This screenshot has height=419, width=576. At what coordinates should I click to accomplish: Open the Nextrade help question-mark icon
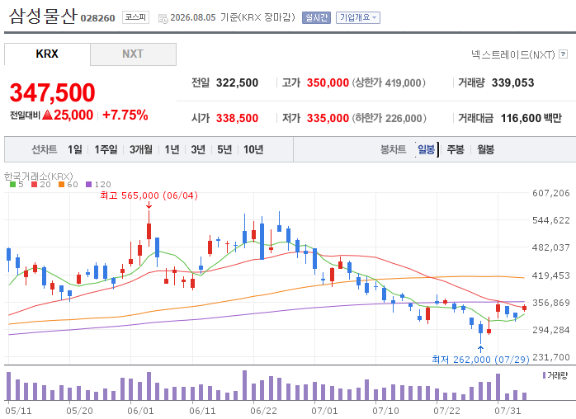[x=563, y=54]
